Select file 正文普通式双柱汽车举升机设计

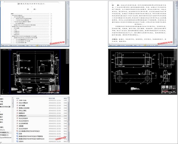click(29, 131)
